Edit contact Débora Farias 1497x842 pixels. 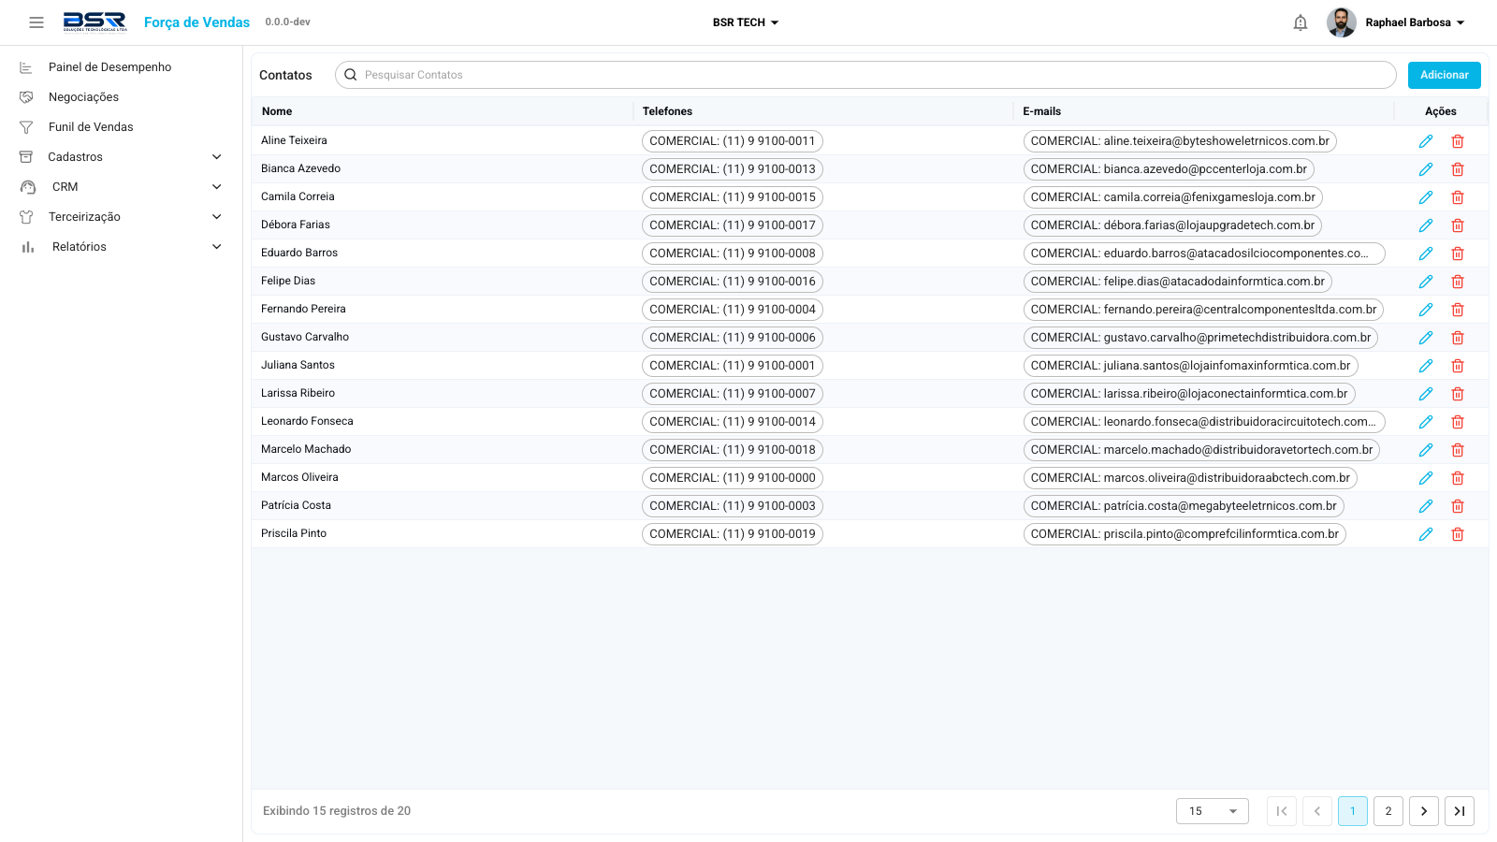point(1426,225)
